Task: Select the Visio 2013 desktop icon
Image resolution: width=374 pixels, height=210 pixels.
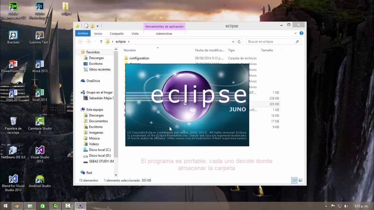Action: (x=13, y=95)
